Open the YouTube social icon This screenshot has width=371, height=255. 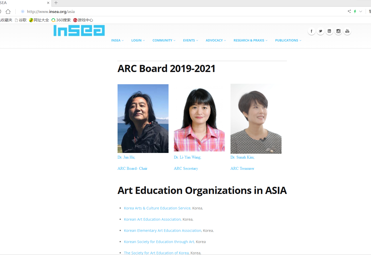pyautogui.click(x=347, y=31)
